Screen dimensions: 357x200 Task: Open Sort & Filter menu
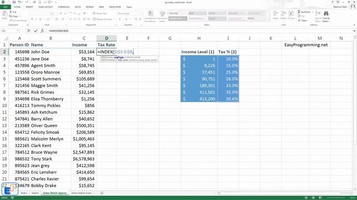318,16
